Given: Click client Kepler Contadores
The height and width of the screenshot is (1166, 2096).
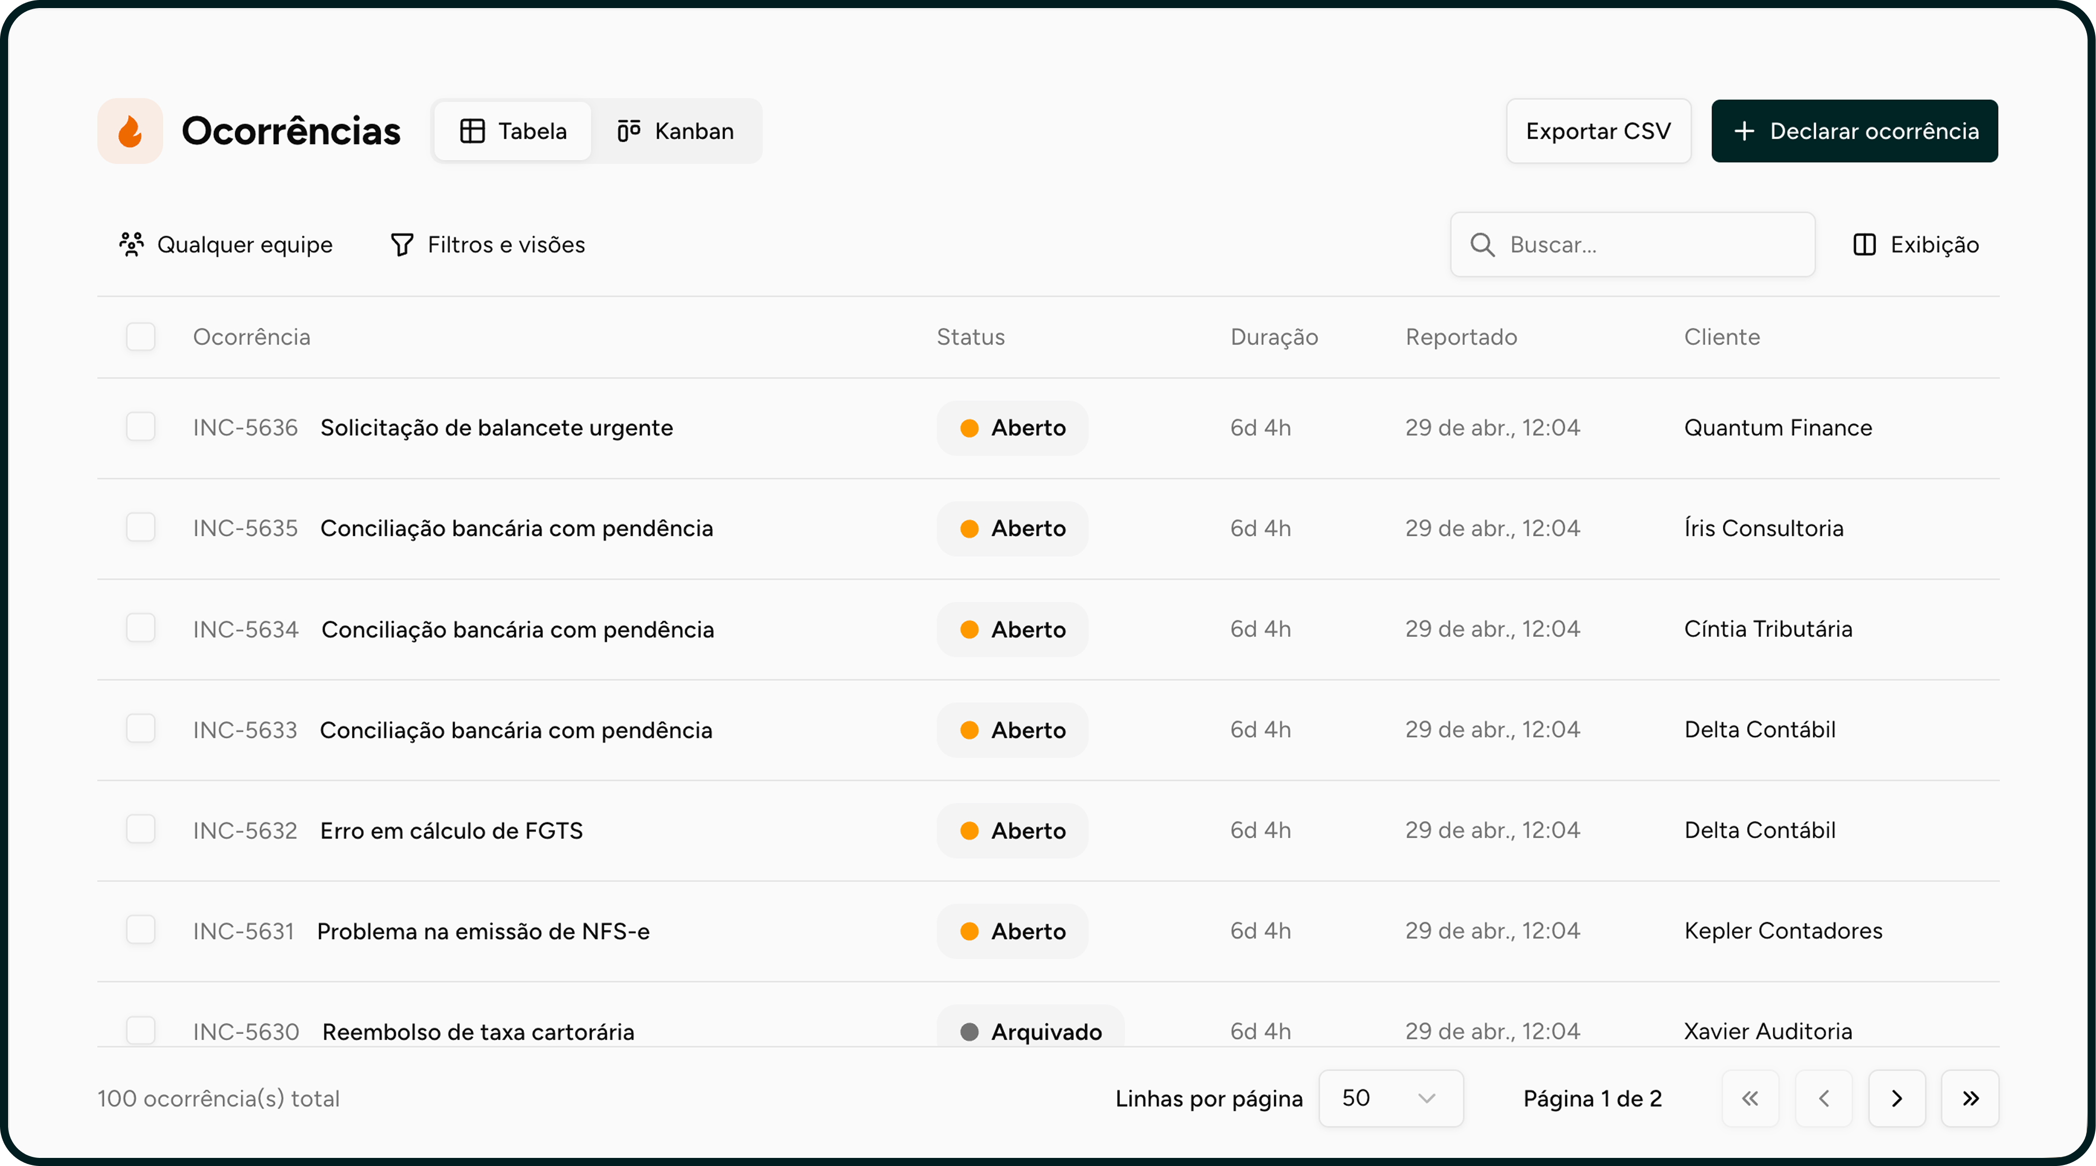Looking at the screenshot, I should tap(1783, 931).
